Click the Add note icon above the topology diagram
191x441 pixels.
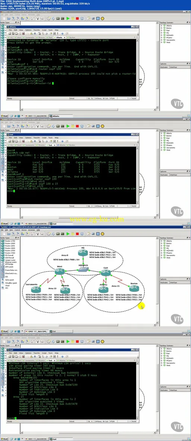(x=89, y=234)
